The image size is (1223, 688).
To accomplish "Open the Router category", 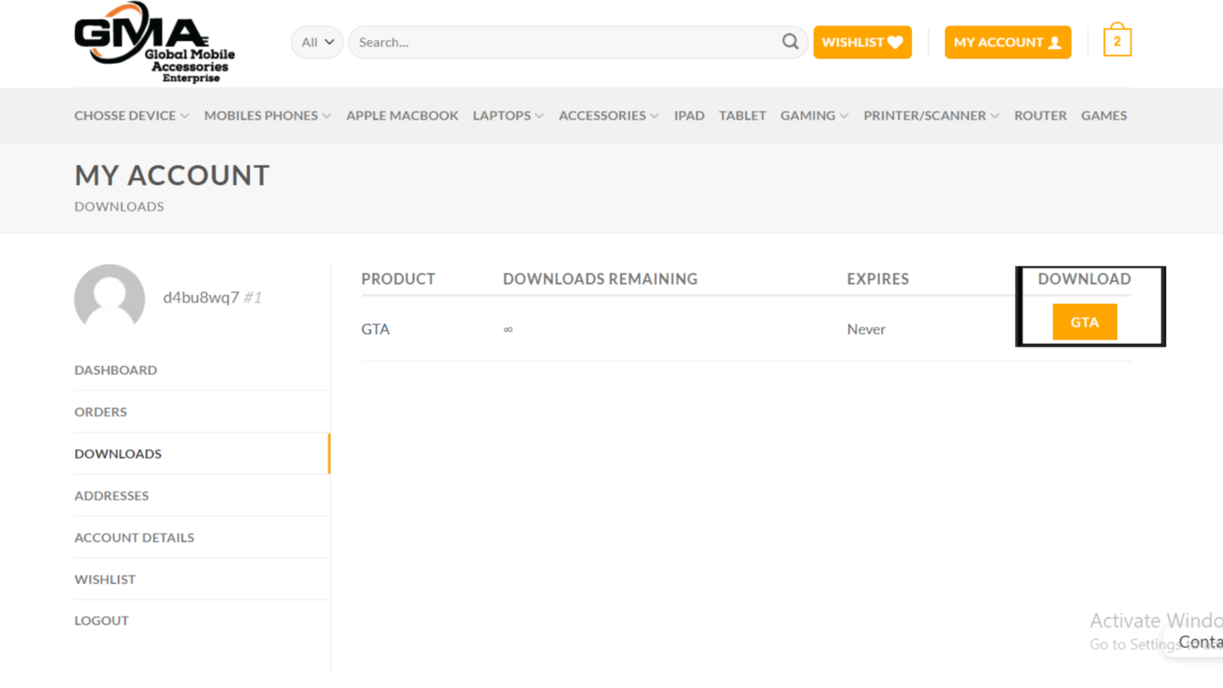I will (x=1040, y=115).
